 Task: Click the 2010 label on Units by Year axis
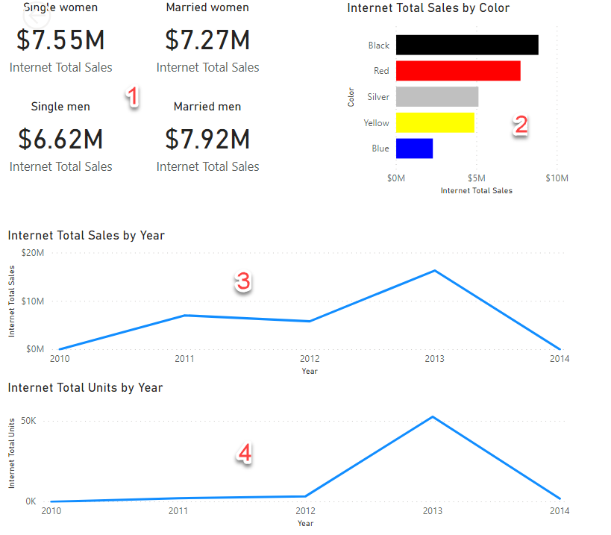pyautogui.click(x=51, y=511)
